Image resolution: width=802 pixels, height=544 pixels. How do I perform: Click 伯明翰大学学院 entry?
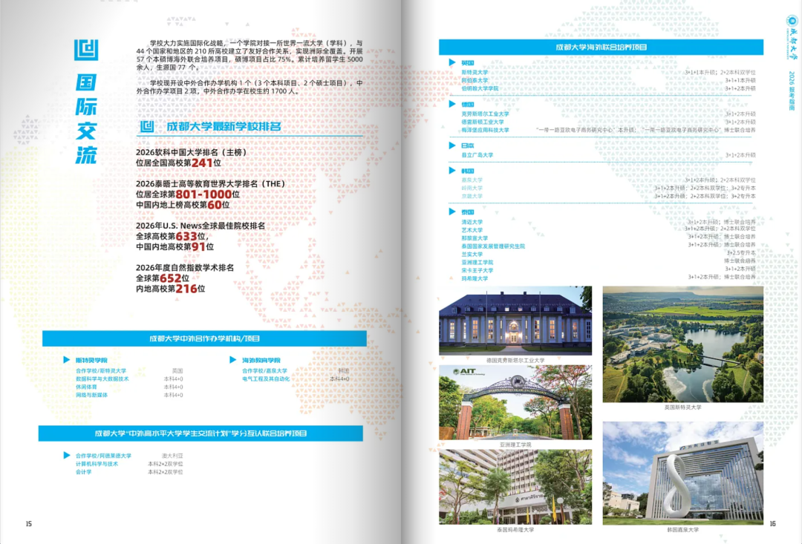(x=480, y=88)
